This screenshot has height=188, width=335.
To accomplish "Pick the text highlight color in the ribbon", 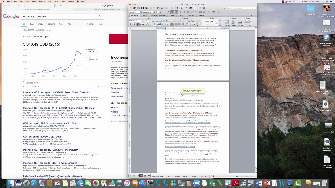I will tap(160, 24).
